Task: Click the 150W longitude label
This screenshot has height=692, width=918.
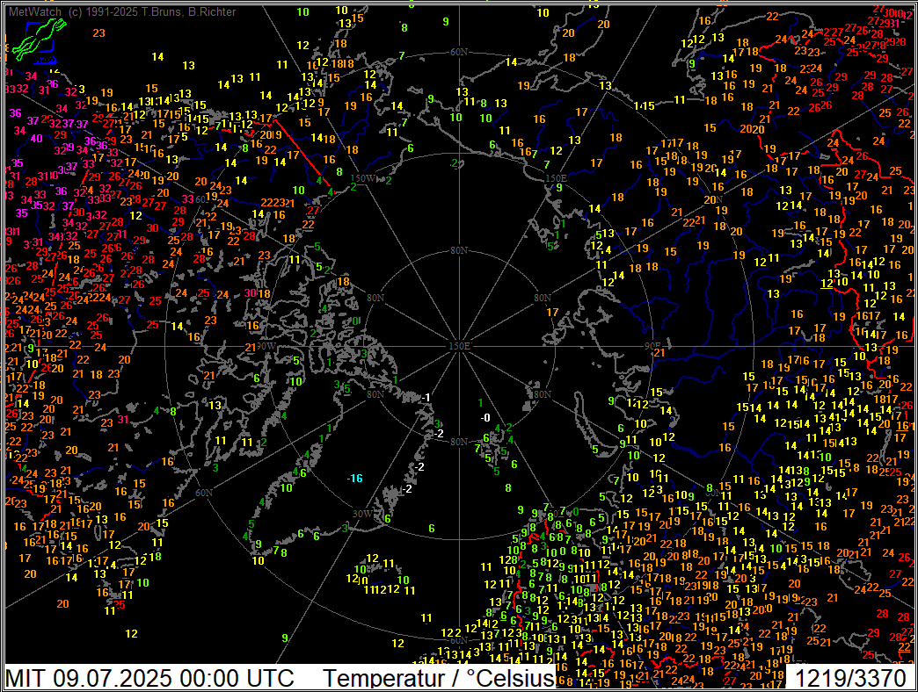Action: tap(362, 178)
